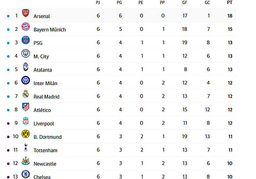256x179 pixels.
Task: Click the Liverpool crest icon
Action: coord(26,121)
